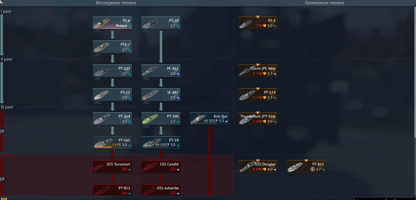This screenshot has height=200, width=416.
Task: Select the PT-20 boat card
Action: (x=161, y=23)
